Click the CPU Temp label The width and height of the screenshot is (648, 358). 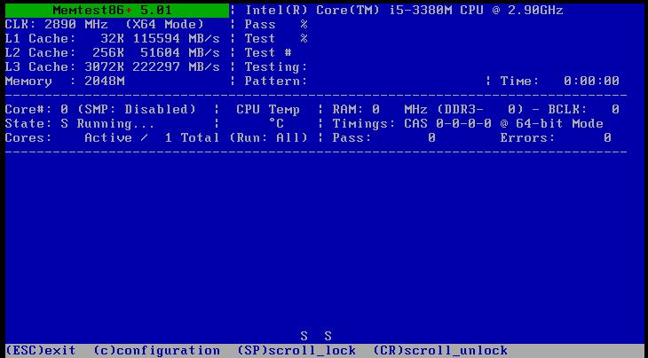pos(268,110)
